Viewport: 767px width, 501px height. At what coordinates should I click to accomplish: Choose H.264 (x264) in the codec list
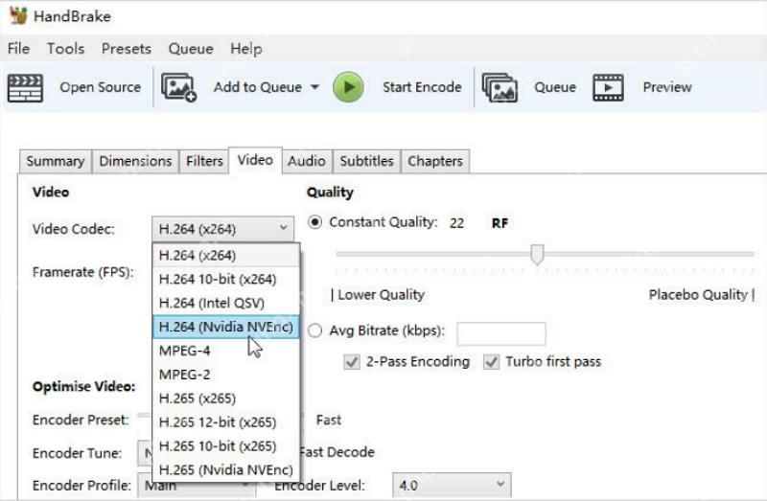[226, 256]
